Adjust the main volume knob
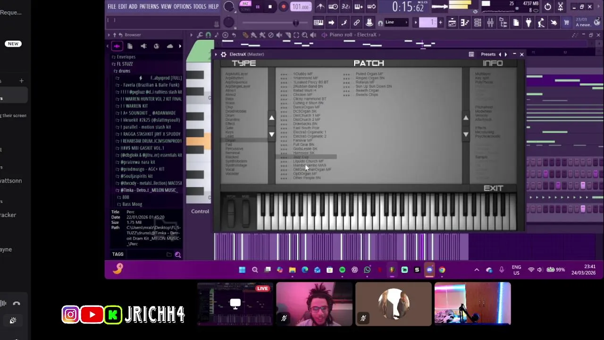This screenshot has height=340, width=604. point(229,7)
